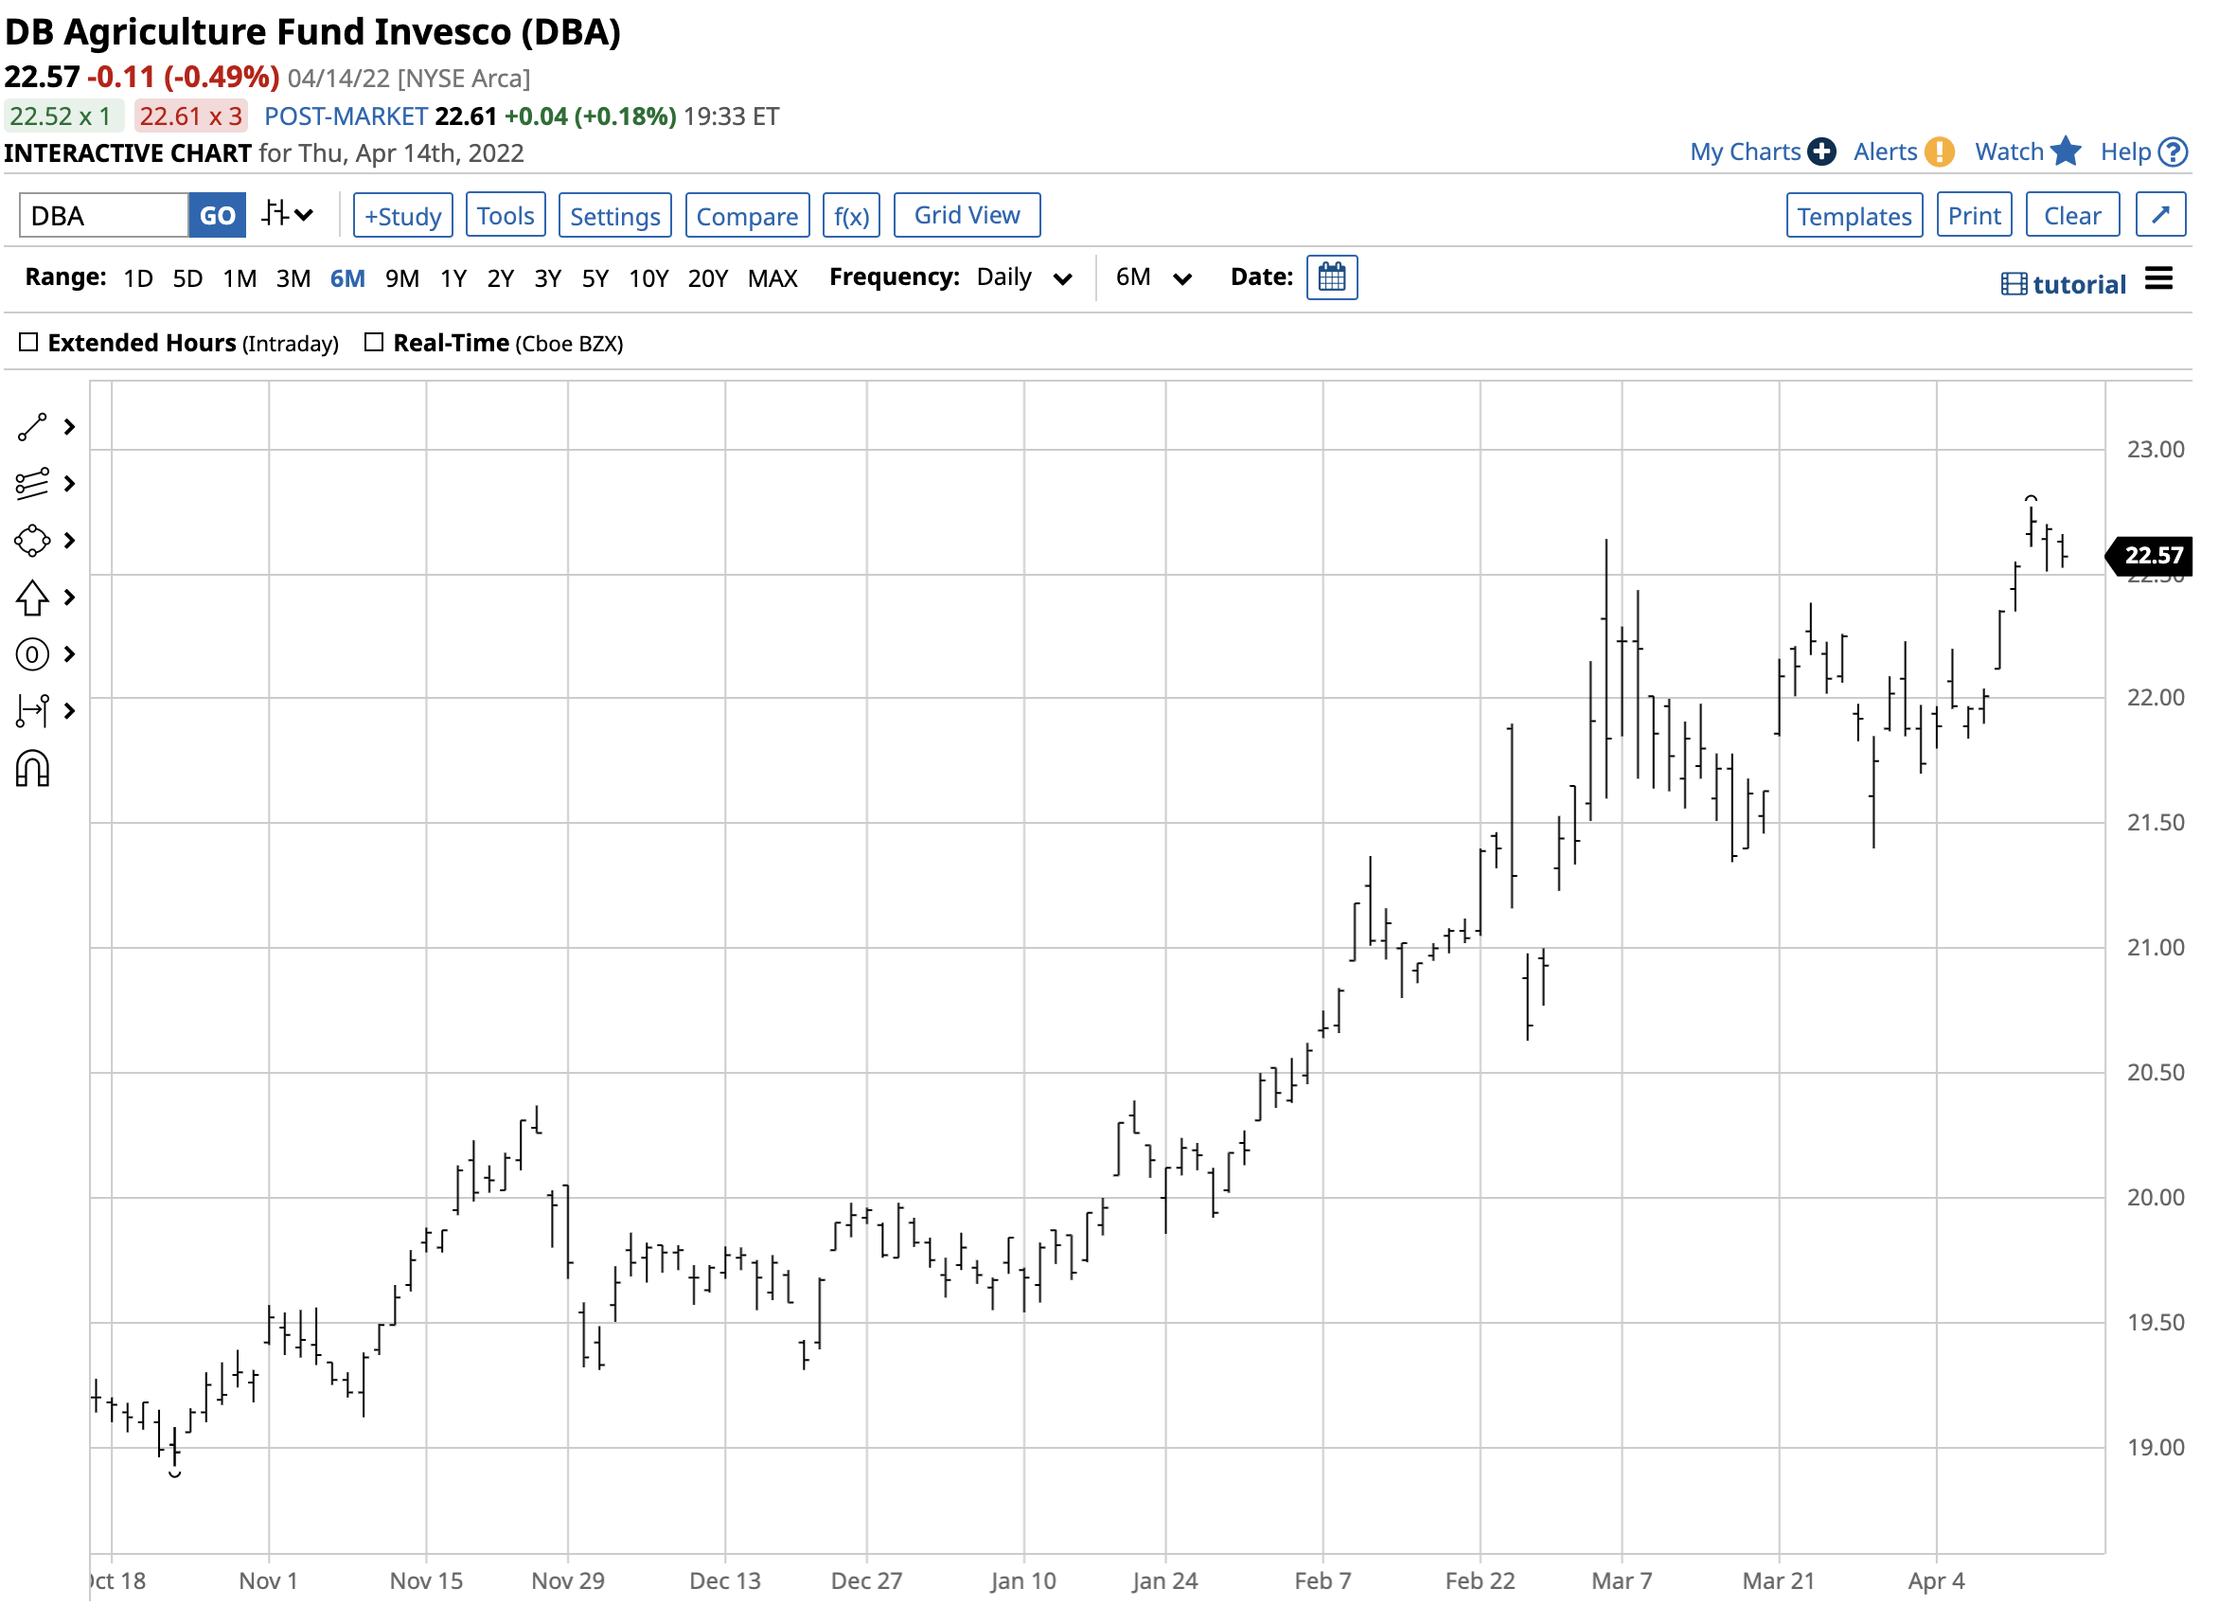
Task: Select the measurement range tool
Action: click(31, 711)
